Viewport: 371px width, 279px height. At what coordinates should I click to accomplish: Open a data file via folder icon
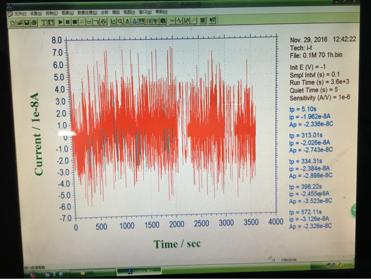[x=20, y=23]
